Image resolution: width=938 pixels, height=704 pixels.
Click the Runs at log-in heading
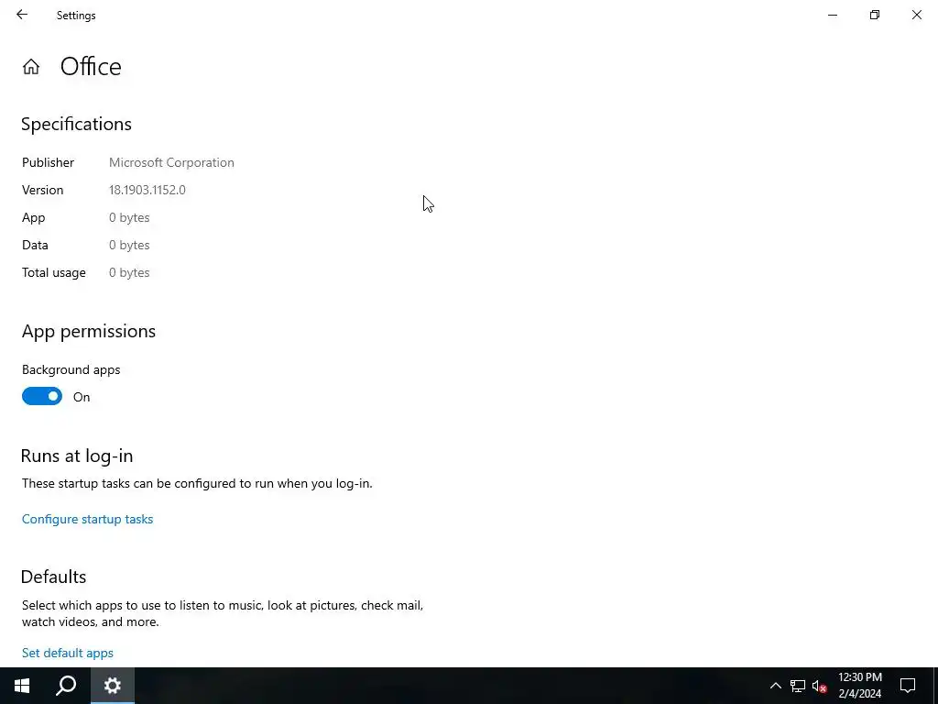[77, 456]
